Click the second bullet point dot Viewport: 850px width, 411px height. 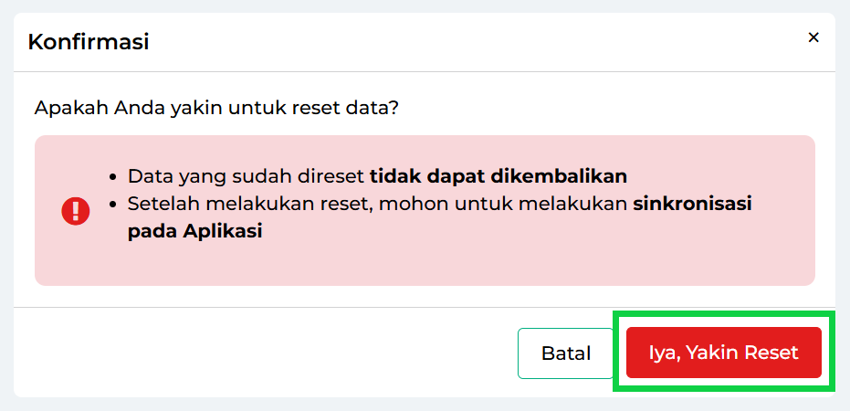[x=111, y=205]
